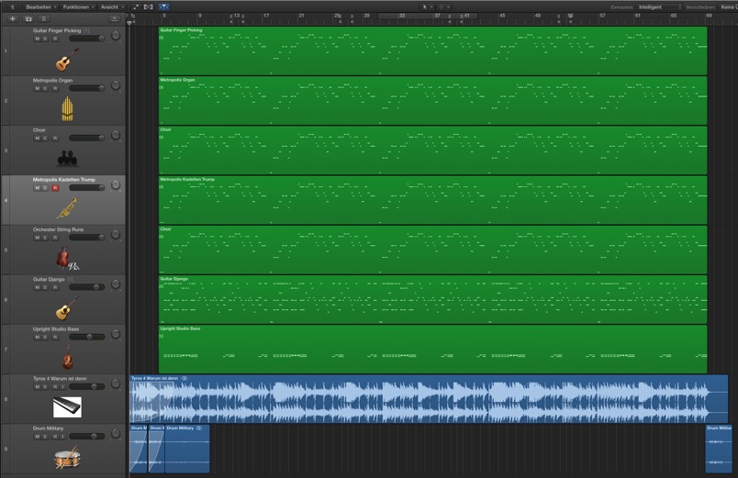Open the Verschieben dropdown
738x478 pixels.
[x=728, y=7]
